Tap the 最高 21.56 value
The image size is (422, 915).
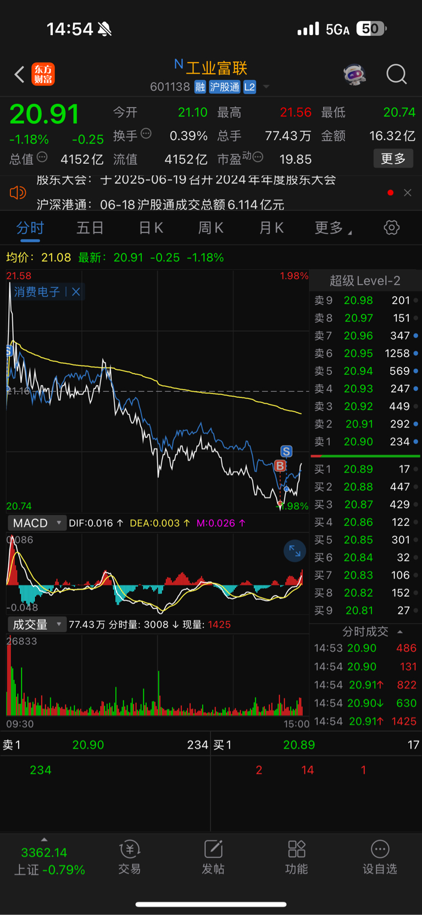(296, 112)
